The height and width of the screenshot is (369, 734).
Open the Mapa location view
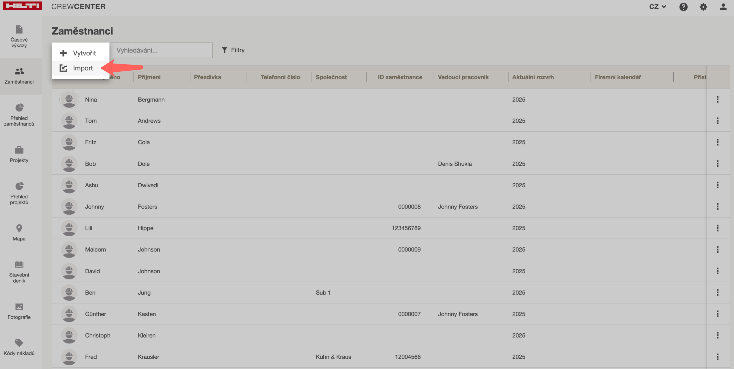click(19, 232)
